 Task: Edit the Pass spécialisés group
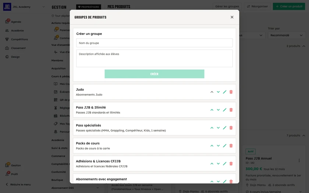pos(225,128)
